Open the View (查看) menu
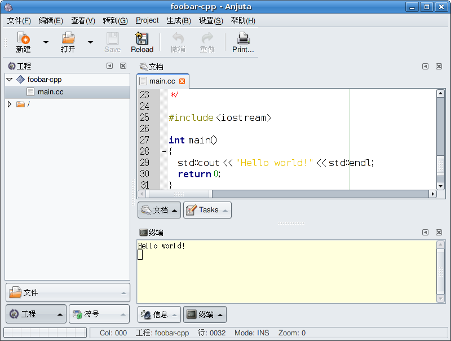This screenshot has width=451, height=341. coord(83,20)
